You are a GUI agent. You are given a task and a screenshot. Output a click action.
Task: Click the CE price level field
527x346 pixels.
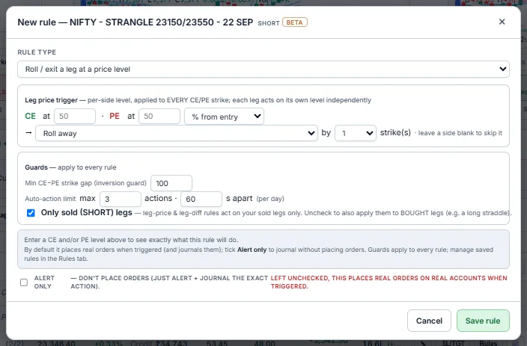tap(75, 116)
